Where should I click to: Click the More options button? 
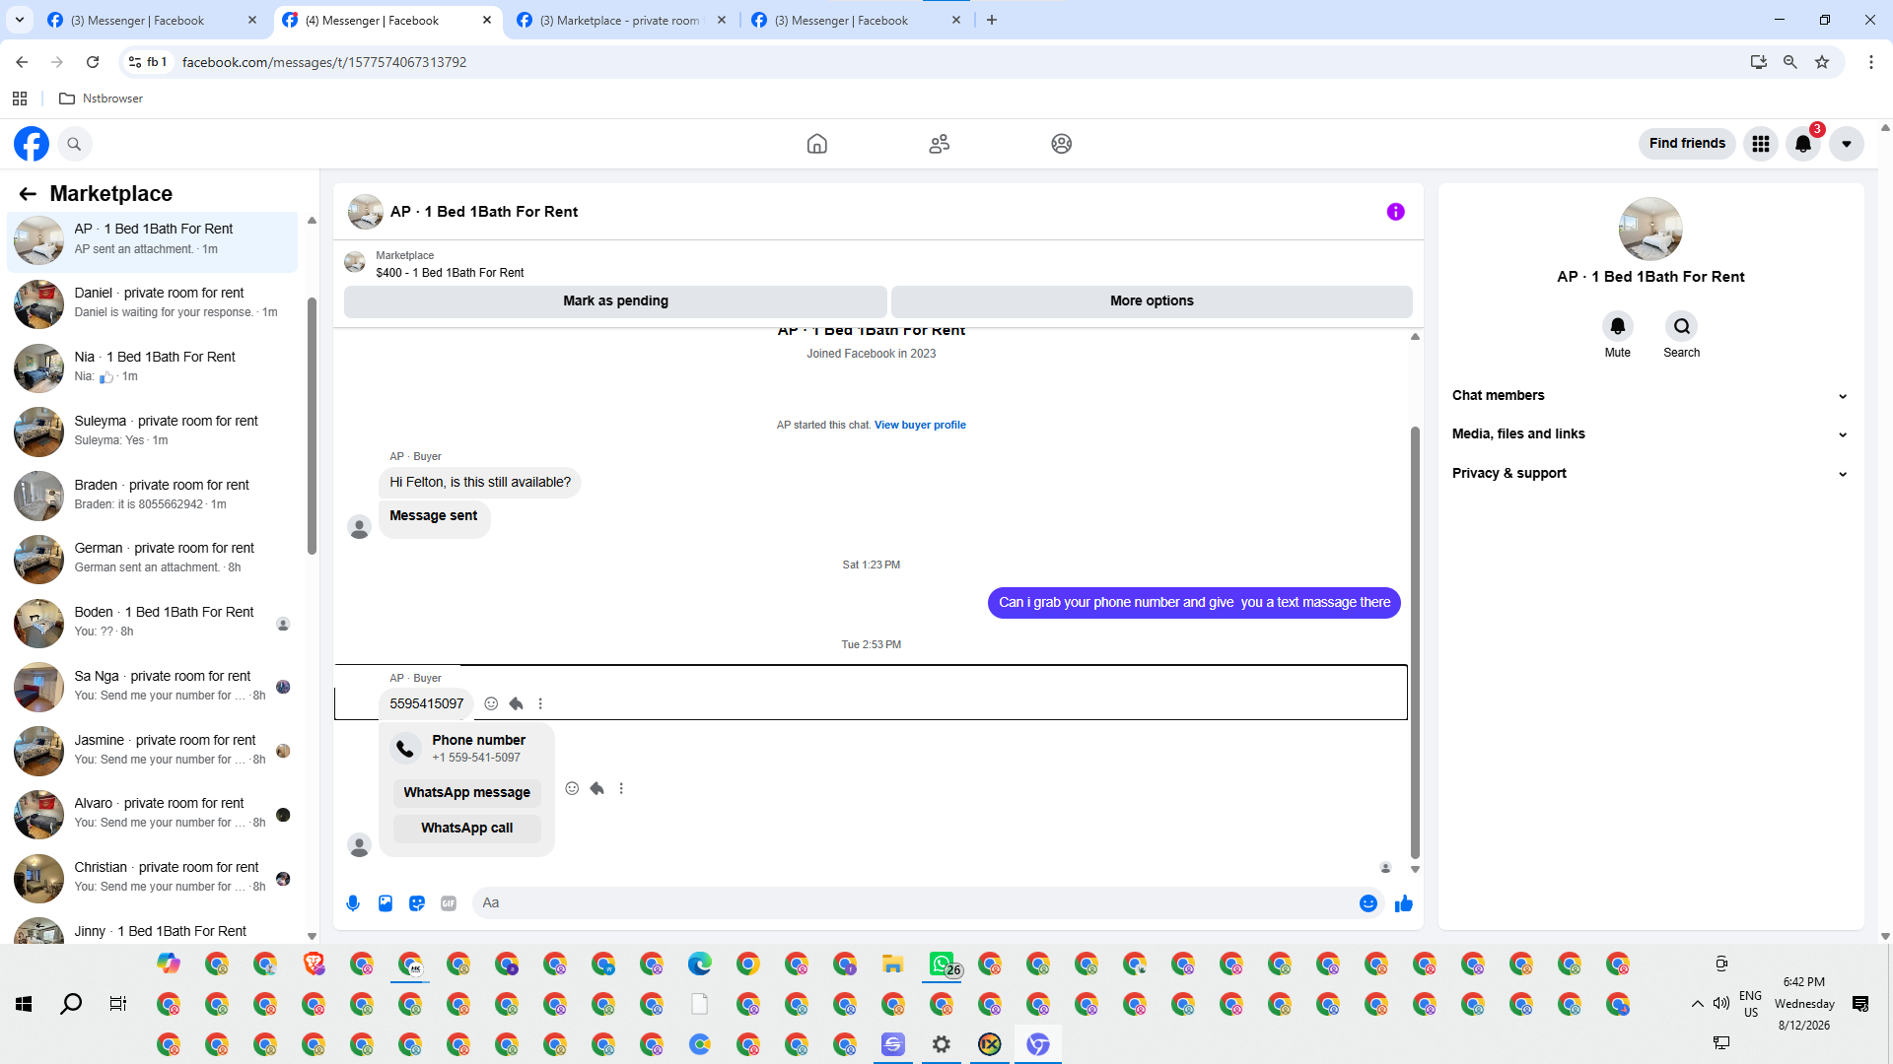pyautogui.click(x=1152, y=301)
